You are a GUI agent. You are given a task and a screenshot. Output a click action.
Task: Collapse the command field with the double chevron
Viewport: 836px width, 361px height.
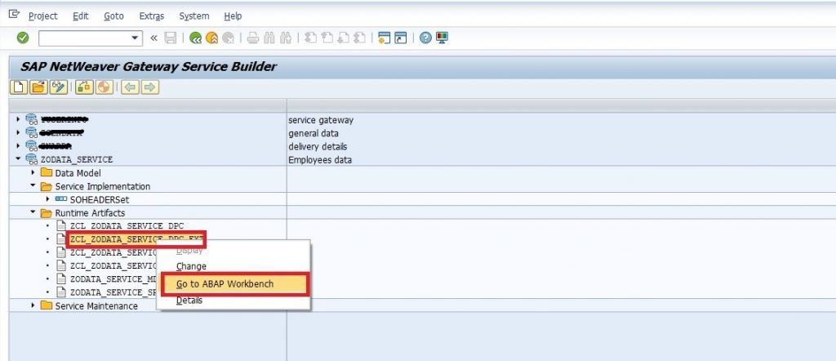coord(154,38)
